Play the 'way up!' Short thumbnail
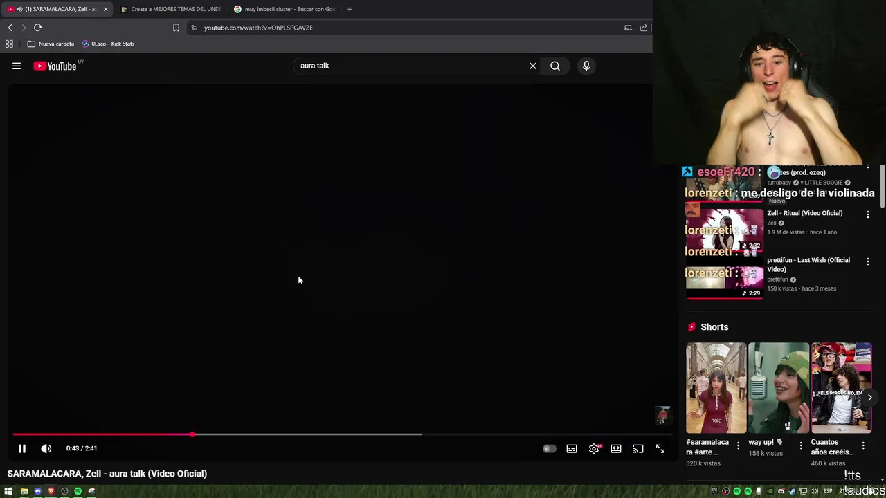This screenshot has height=498, width=886. pyautogui.click(x=779, y=387)
